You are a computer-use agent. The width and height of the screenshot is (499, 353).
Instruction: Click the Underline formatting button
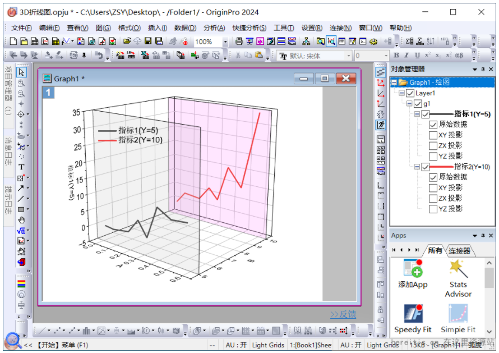pos(417,56)
